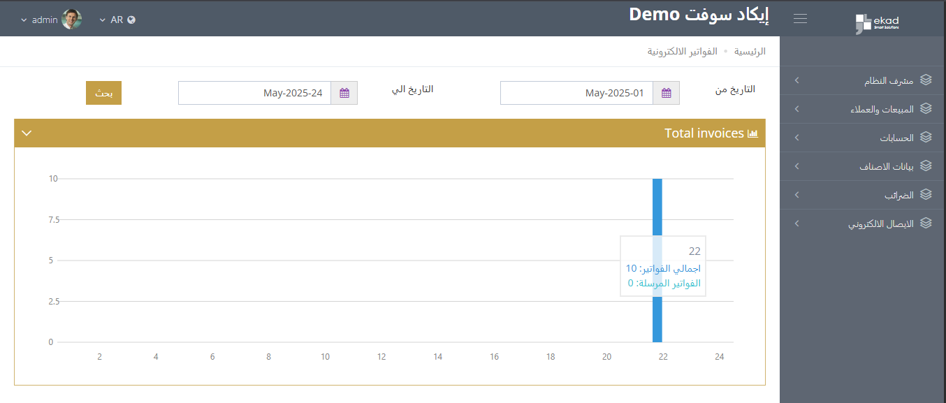Click the الفواتير المرسلة: 0 tooltip line
The height and width of the screenshot is (403, 946).
click(x=664, y=284)
